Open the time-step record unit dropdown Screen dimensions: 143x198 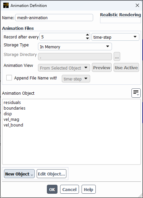(x=115, y=37)
